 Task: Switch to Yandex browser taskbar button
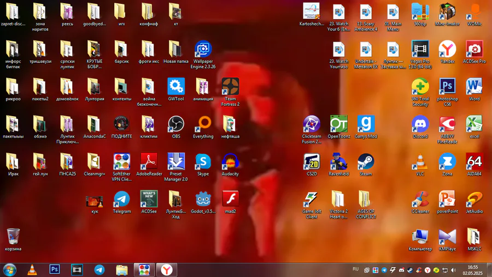(x=167, y=270)
